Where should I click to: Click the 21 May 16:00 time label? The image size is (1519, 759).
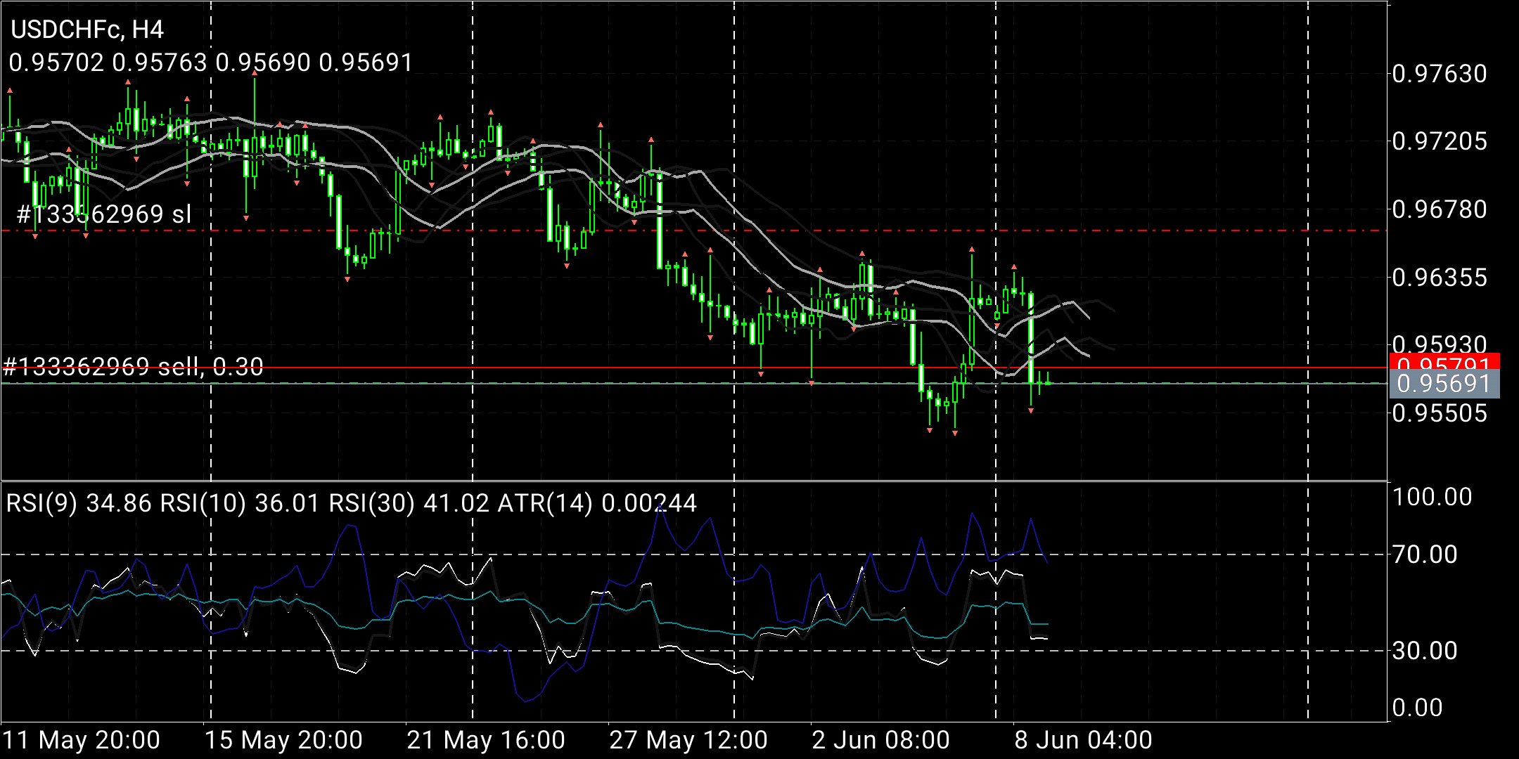(x=486, y=740)
